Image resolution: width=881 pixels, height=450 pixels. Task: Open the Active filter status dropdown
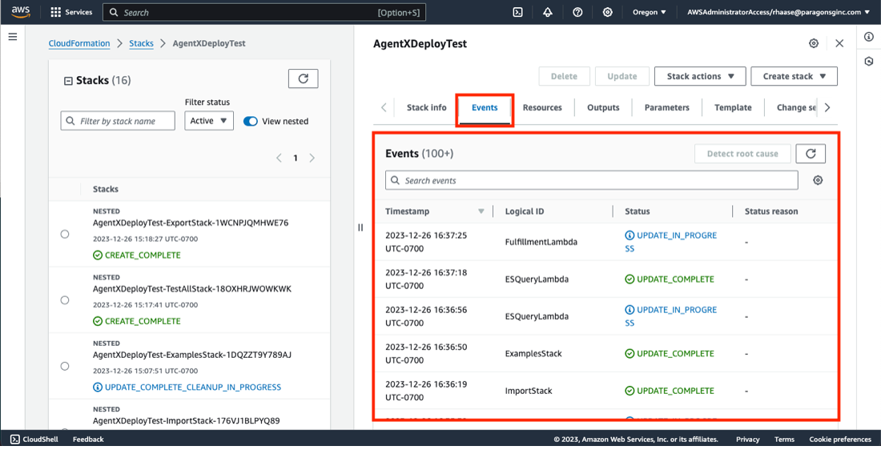209,121
